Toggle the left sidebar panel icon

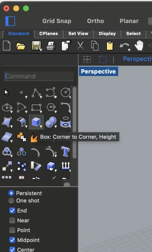[x=10, y=21]
